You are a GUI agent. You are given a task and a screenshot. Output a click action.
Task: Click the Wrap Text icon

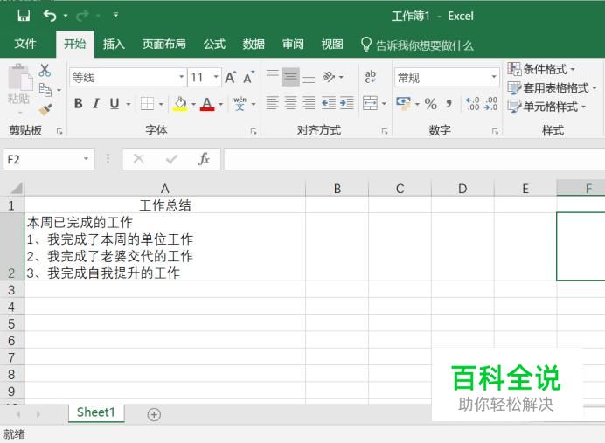coord(371,76)
